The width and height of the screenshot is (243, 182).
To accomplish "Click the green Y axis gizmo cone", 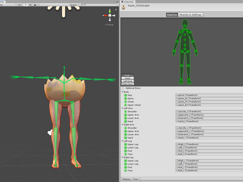I will pyautogui.click(x=110, y=12).
